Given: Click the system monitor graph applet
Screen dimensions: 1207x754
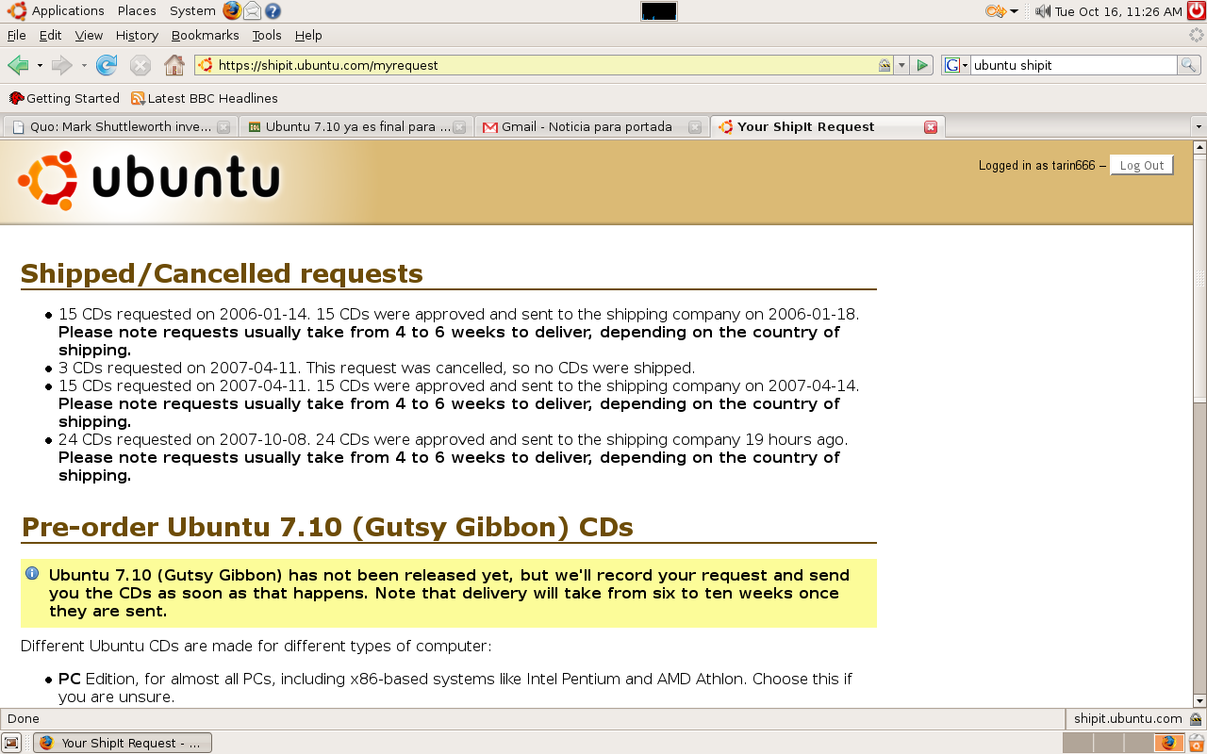Looking at the screenshot, I should coord(659,11).
